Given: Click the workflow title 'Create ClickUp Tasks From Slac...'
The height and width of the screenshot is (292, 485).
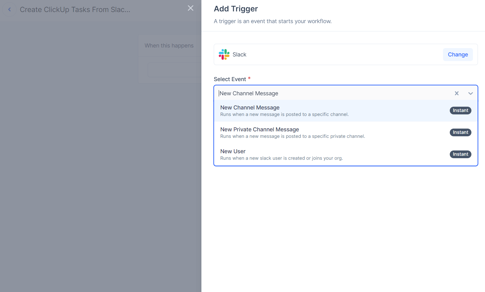Looking at the screenshot, I should pyautogui.click(x=75, y=10).
